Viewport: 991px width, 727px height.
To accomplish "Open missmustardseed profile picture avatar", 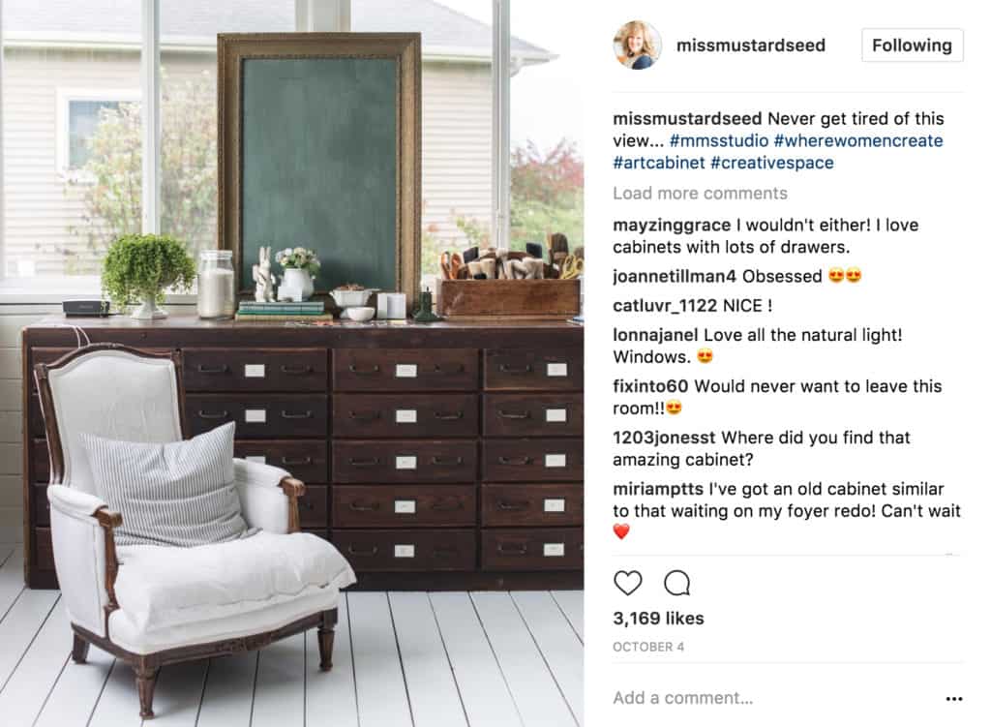I will pyautogui.click(x=637, y=45).
